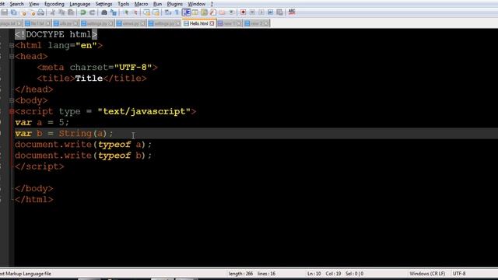Close the new 2 tab

tap(266, 23)
